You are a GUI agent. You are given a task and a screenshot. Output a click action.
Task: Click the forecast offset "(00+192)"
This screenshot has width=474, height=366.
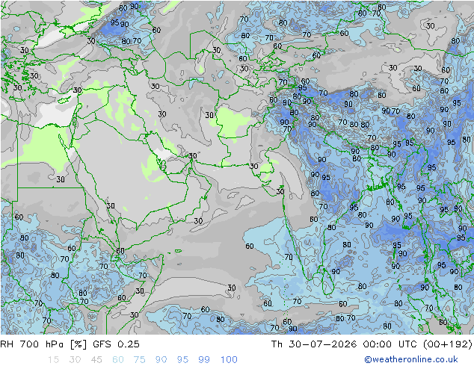pos(447,344)
